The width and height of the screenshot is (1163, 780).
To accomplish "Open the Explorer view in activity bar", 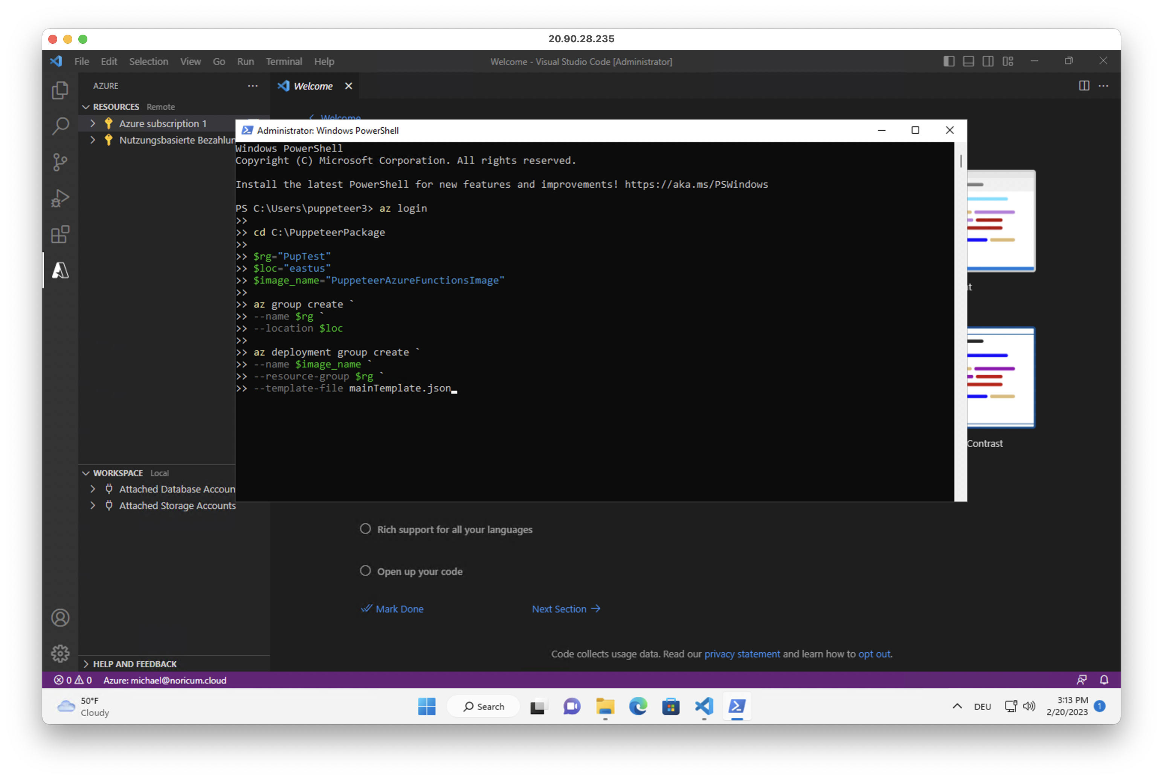I will pos(60,90).
